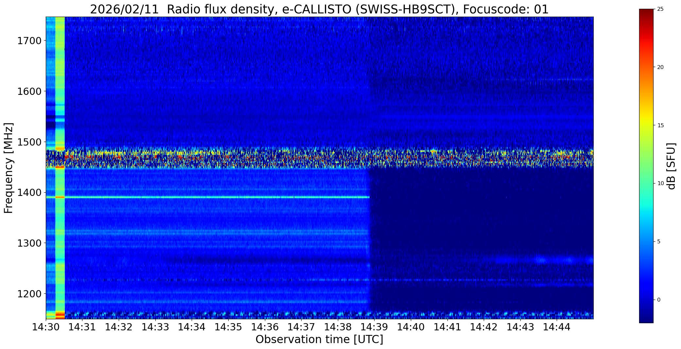Click the 14:40 time tick label
The image size is (681, 349).
(x=411, y=327)
